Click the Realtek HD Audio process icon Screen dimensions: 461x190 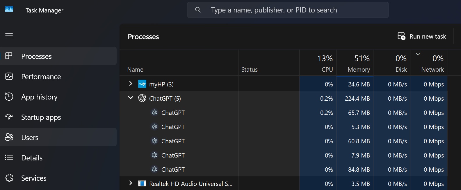click(x=142, y=184)
